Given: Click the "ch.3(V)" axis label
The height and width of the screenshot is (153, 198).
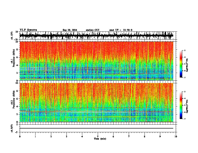Looking at the screenshot, I should (x=12, y=128).
